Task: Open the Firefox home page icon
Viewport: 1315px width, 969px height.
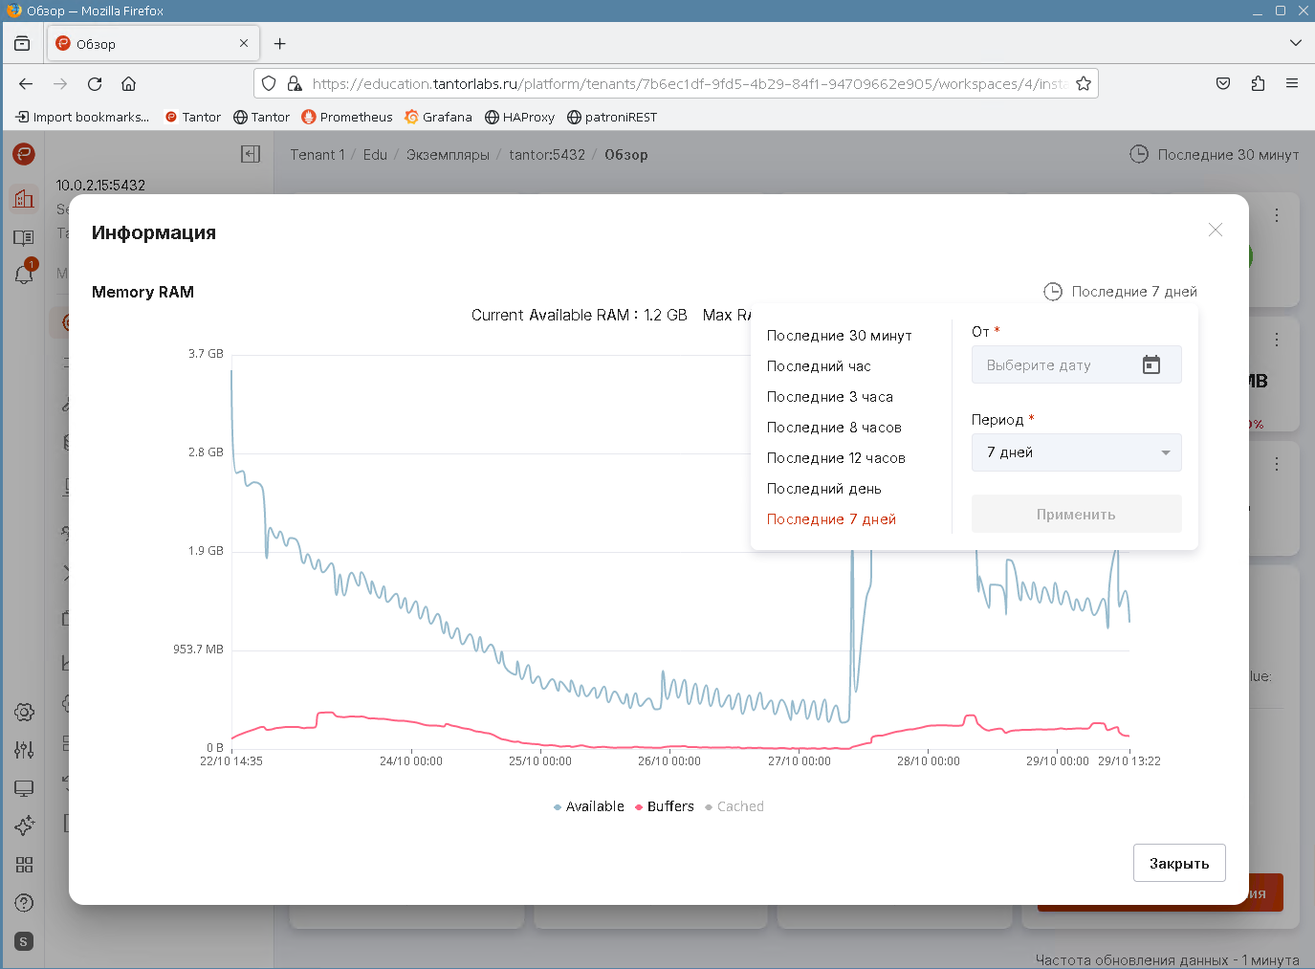Action: [128, 84]
